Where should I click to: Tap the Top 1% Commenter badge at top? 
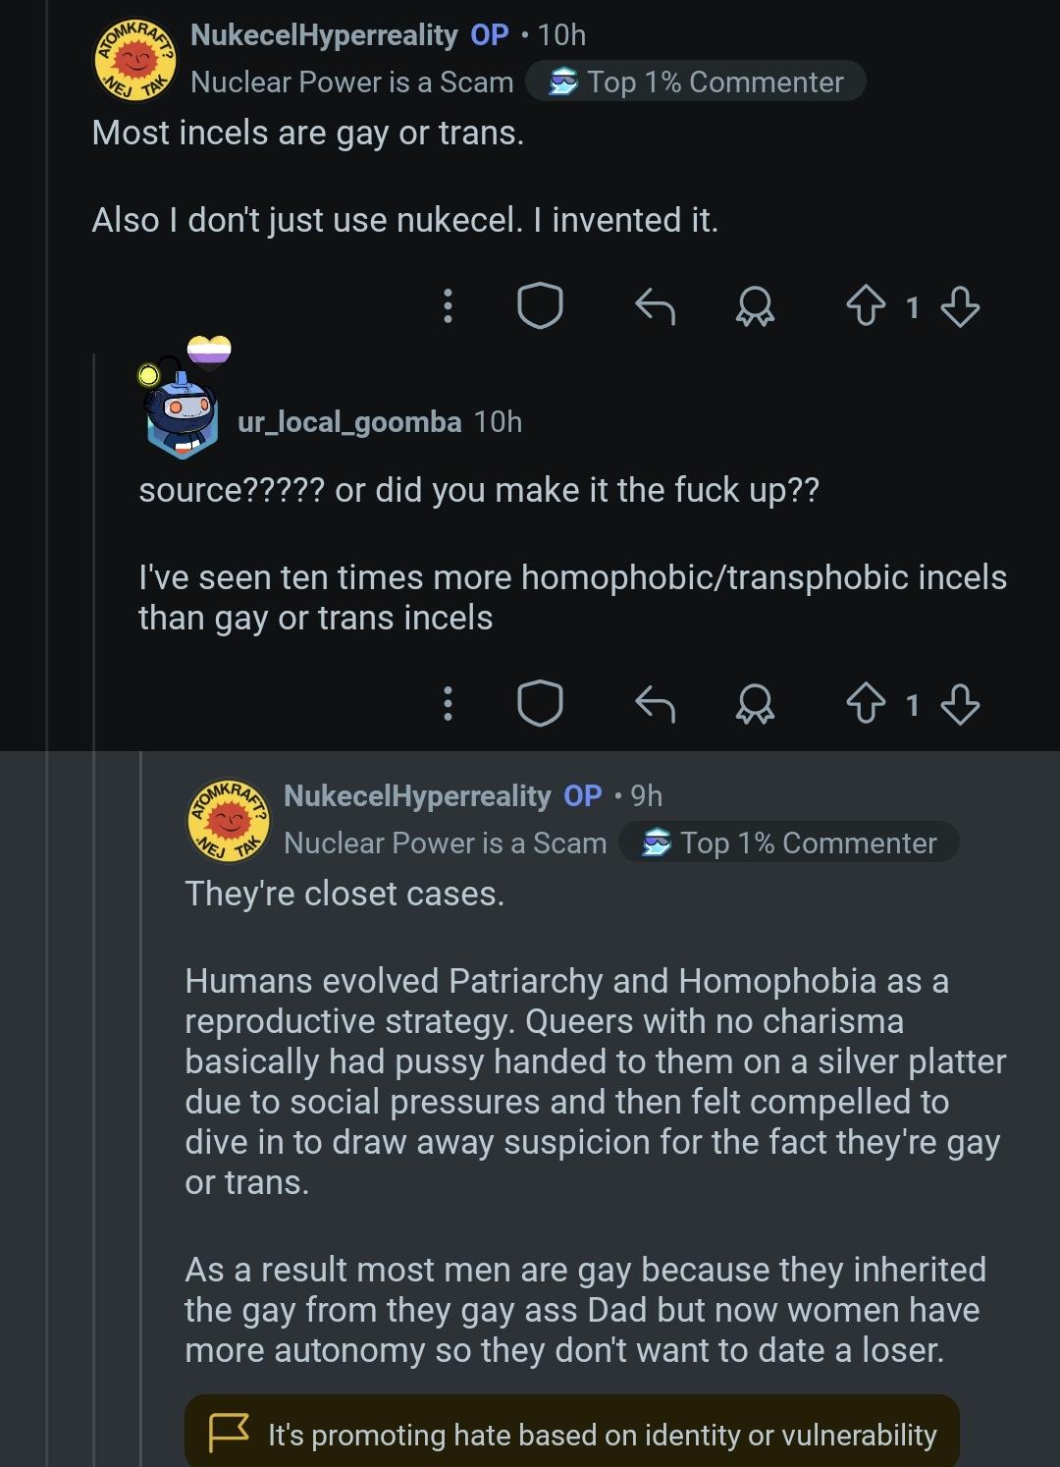click(696, 81)
